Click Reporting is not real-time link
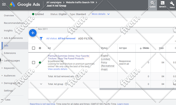The height and width of the screenshot is (105, 176). (x=42, y=104)
